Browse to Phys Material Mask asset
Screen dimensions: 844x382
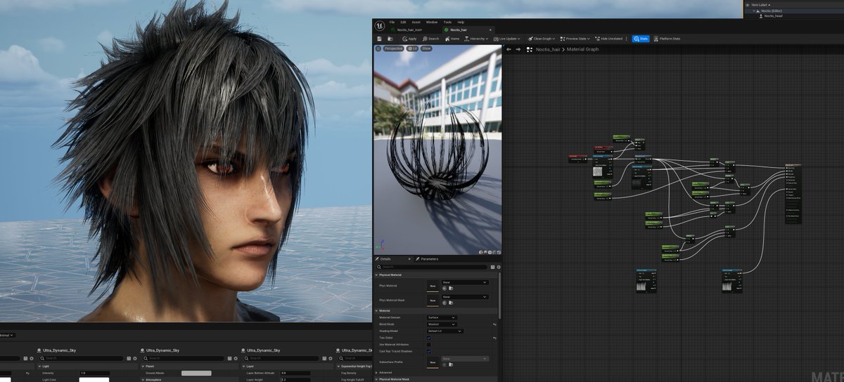tap(451, 303)
